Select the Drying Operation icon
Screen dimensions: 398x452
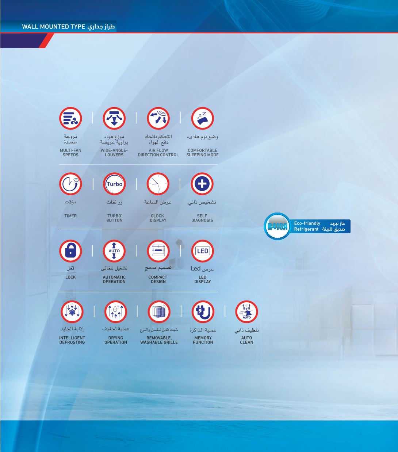coord(115,312)
